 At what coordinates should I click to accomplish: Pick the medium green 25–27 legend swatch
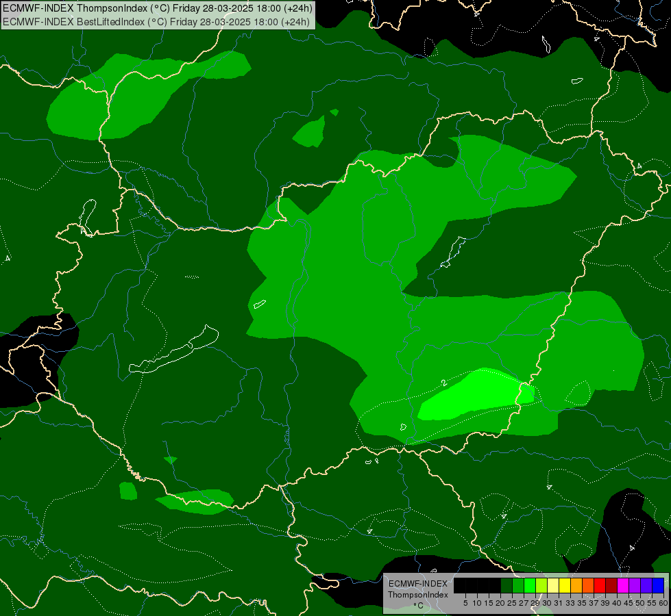[518, 585]
